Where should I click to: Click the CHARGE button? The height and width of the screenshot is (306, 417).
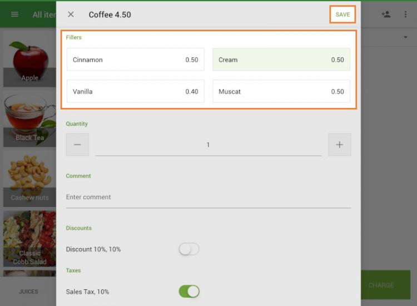point(381,285)
